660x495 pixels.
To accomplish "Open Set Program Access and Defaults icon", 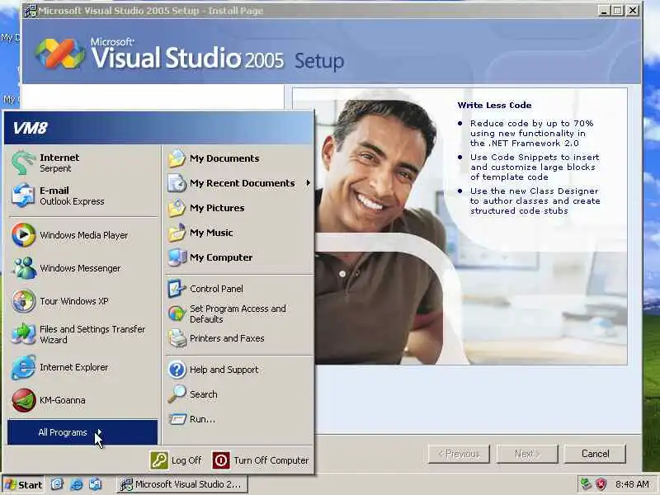I will click(x=177, y=313).
